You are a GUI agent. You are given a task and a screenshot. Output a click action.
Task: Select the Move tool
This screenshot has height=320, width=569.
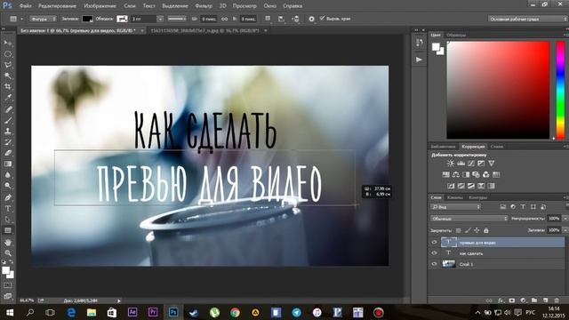[8, 44]
